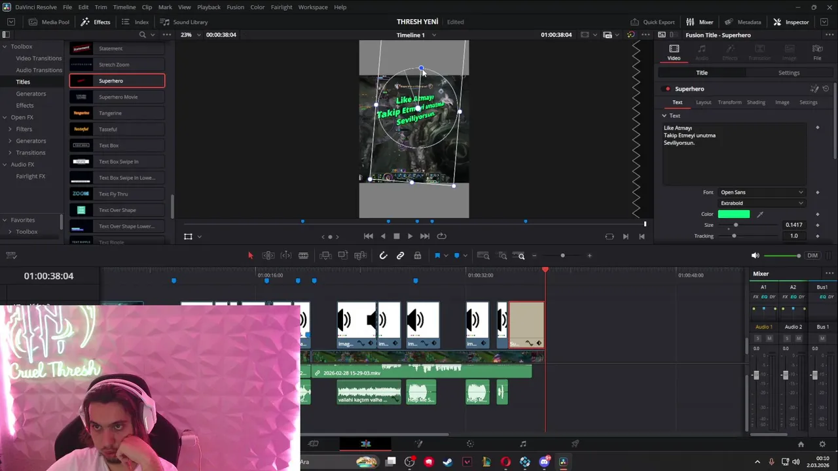Toggle timeline Snapping magnet icon
Screen dimensions: 838x471
383,255
